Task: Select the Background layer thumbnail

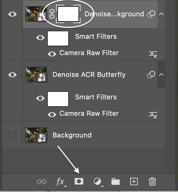Action: click(x=36, y=135)
